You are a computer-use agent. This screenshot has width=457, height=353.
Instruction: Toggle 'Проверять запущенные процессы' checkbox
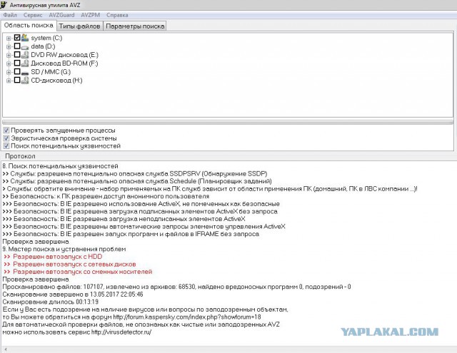6,131
